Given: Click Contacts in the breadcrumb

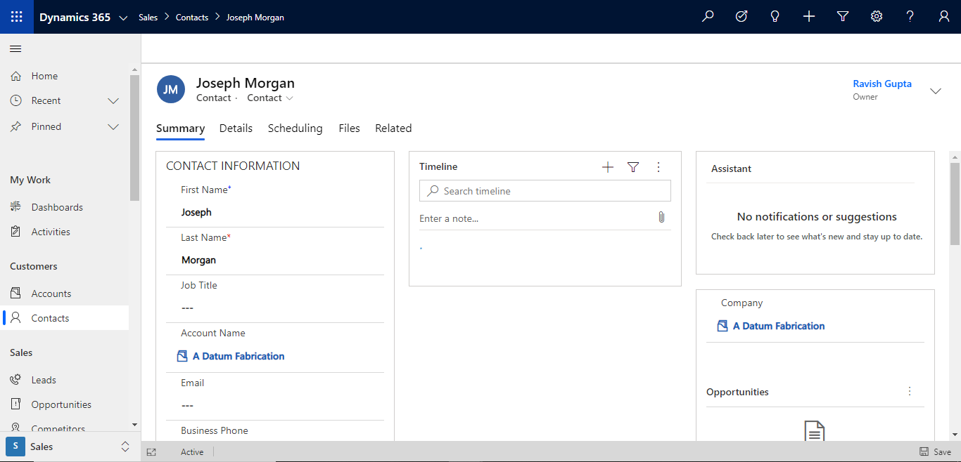Looking at the screenshot, I should pos(192,18).
